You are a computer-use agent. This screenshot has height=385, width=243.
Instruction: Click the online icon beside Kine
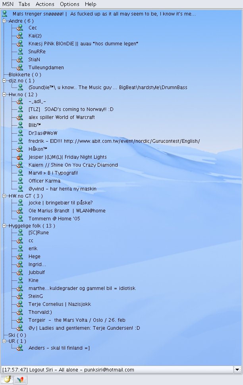pyautogui.click(x=20, y=280)
